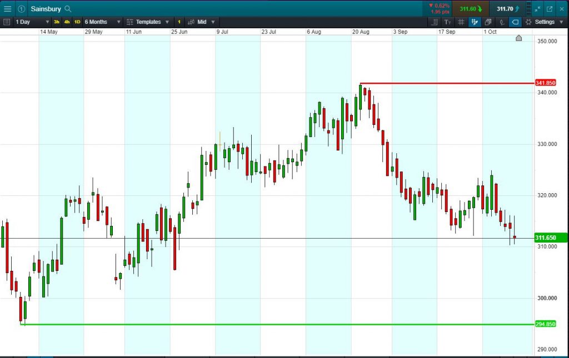
Task: Pop out chart into new window
Action: pyautogui.click(x=550, y=9)
